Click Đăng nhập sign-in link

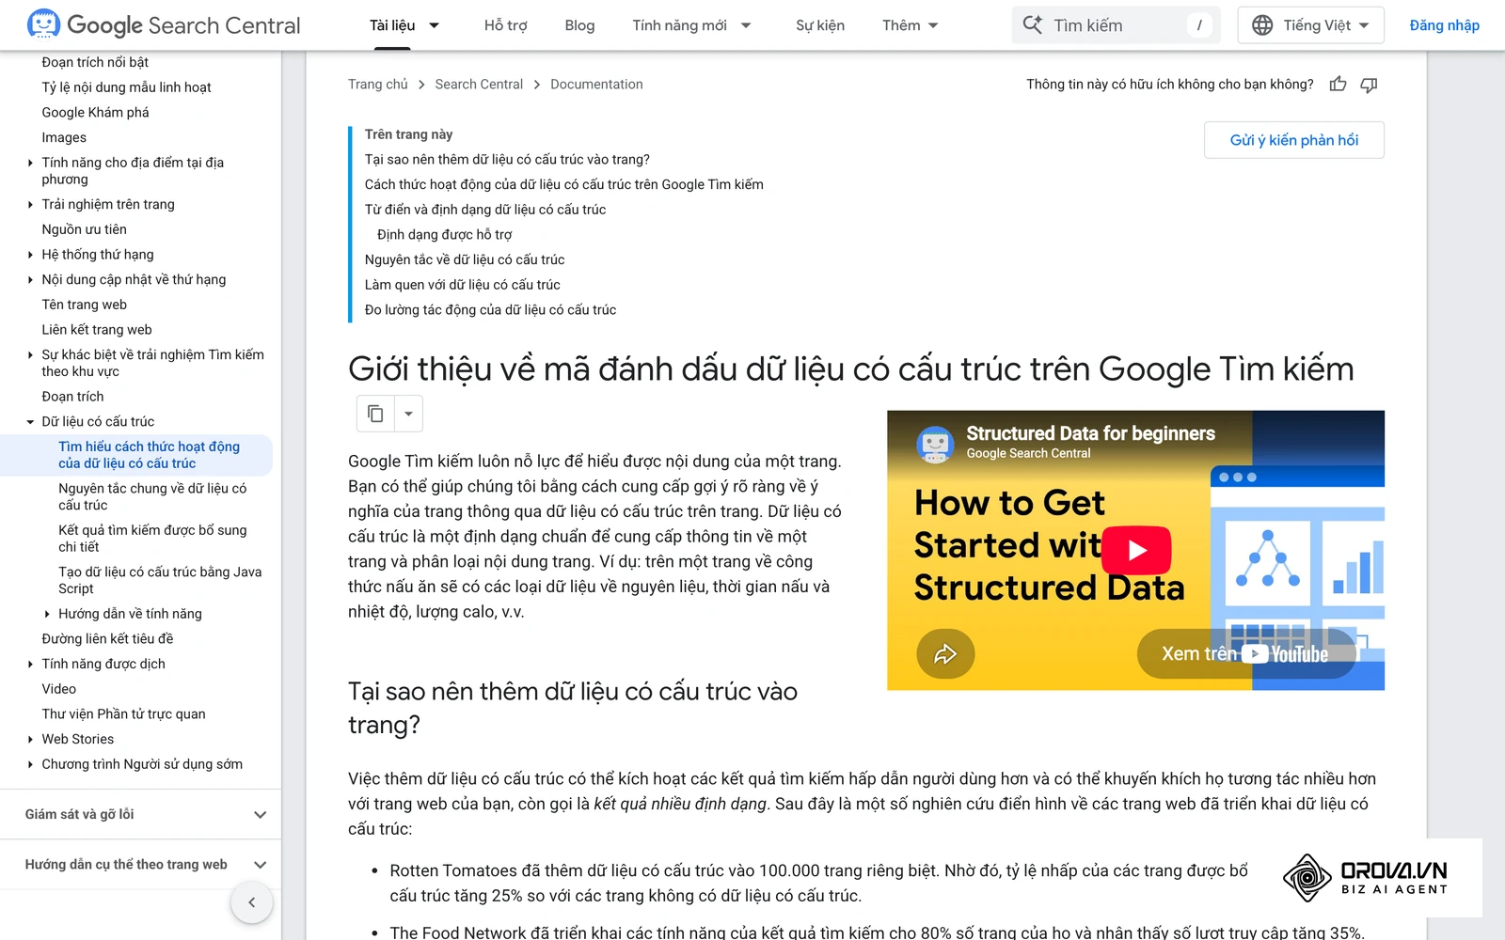(x=1444, y=25)
